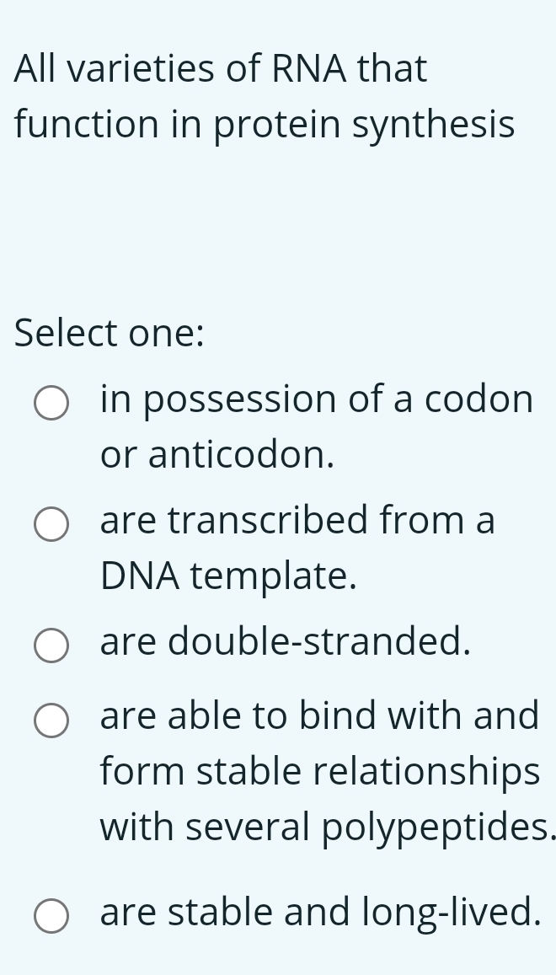The width and height of the screenshot is (556, 975).
Task: Click the text 'in possession of a codon'
Action: click(316, 399)
